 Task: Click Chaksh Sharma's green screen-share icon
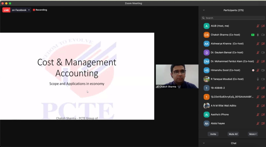[x=253, y=35]
